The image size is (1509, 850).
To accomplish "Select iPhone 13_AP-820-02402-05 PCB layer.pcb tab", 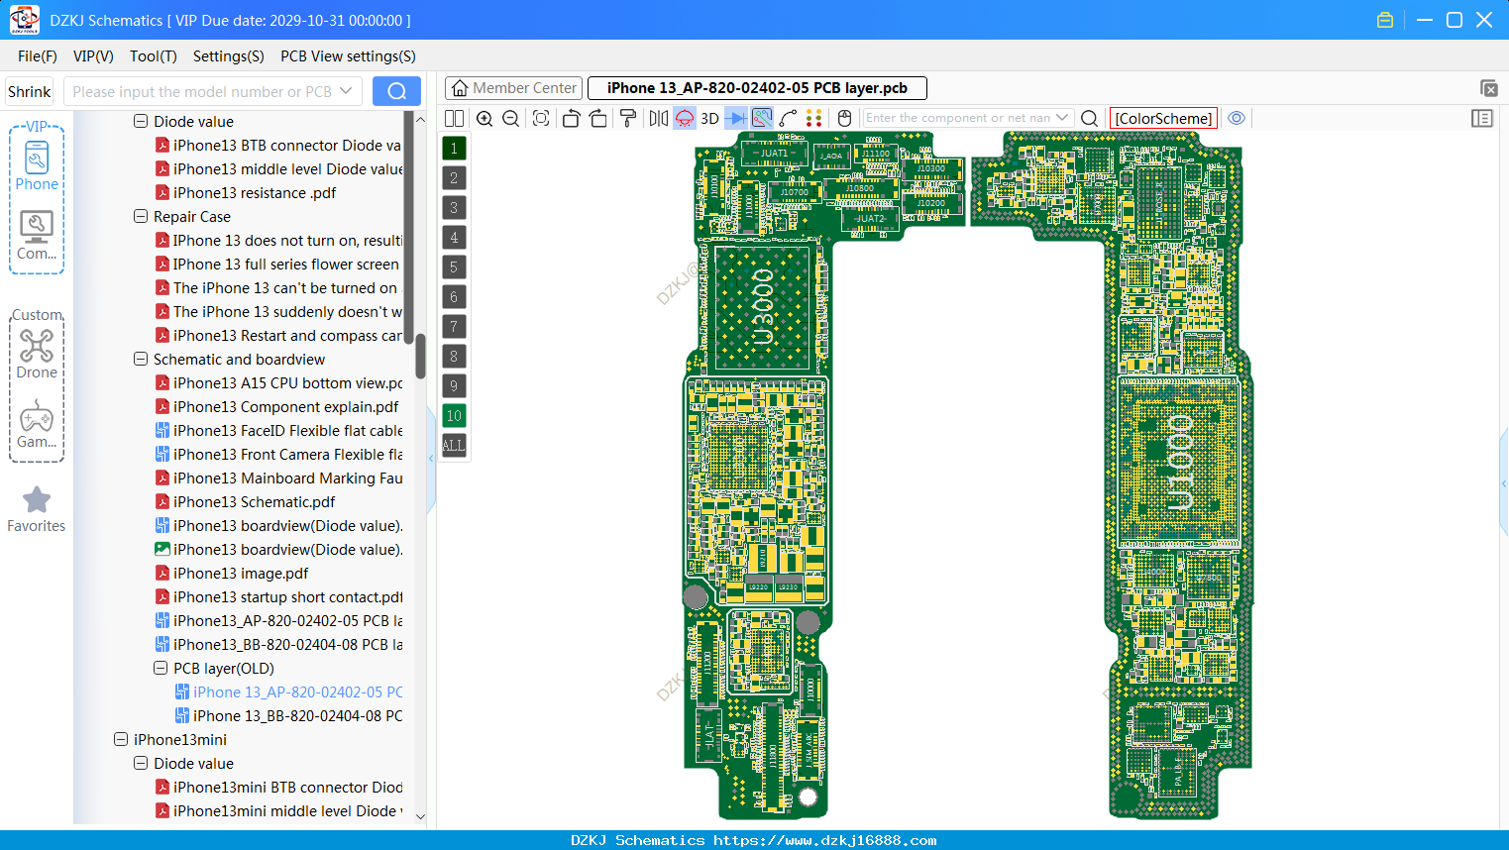I will click(x=757, y=88).
